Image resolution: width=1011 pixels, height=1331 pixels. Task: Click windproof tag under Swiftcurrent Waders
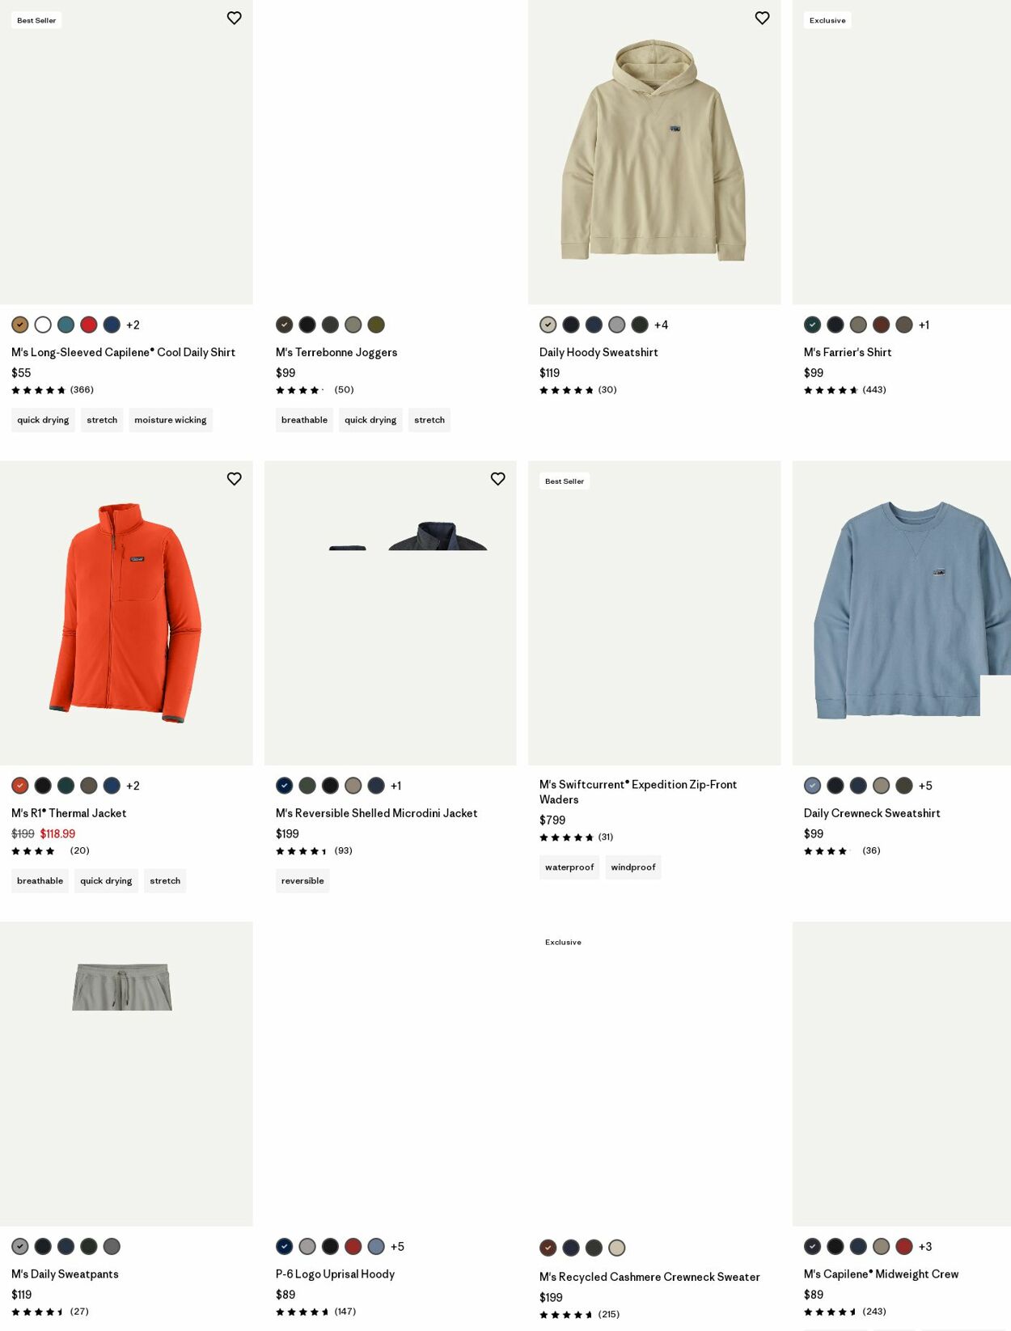click(633, 867)
